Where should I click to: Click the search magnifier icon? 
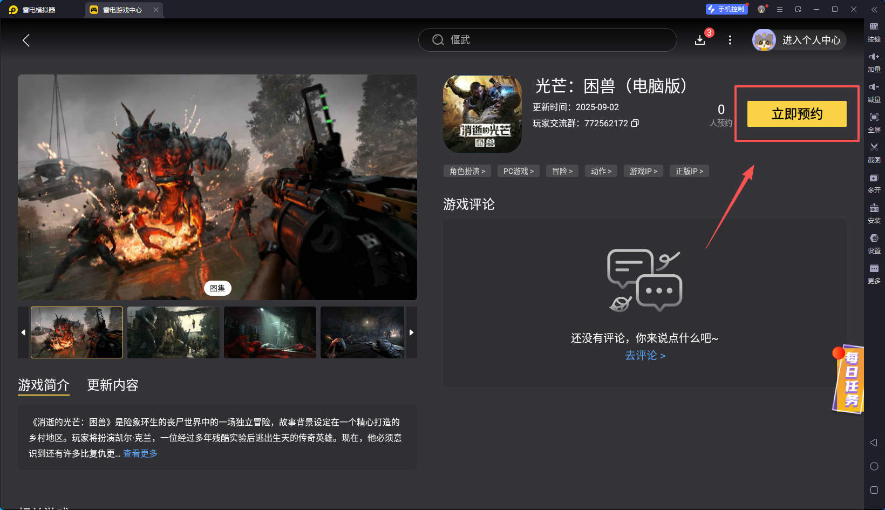point(438,40)
